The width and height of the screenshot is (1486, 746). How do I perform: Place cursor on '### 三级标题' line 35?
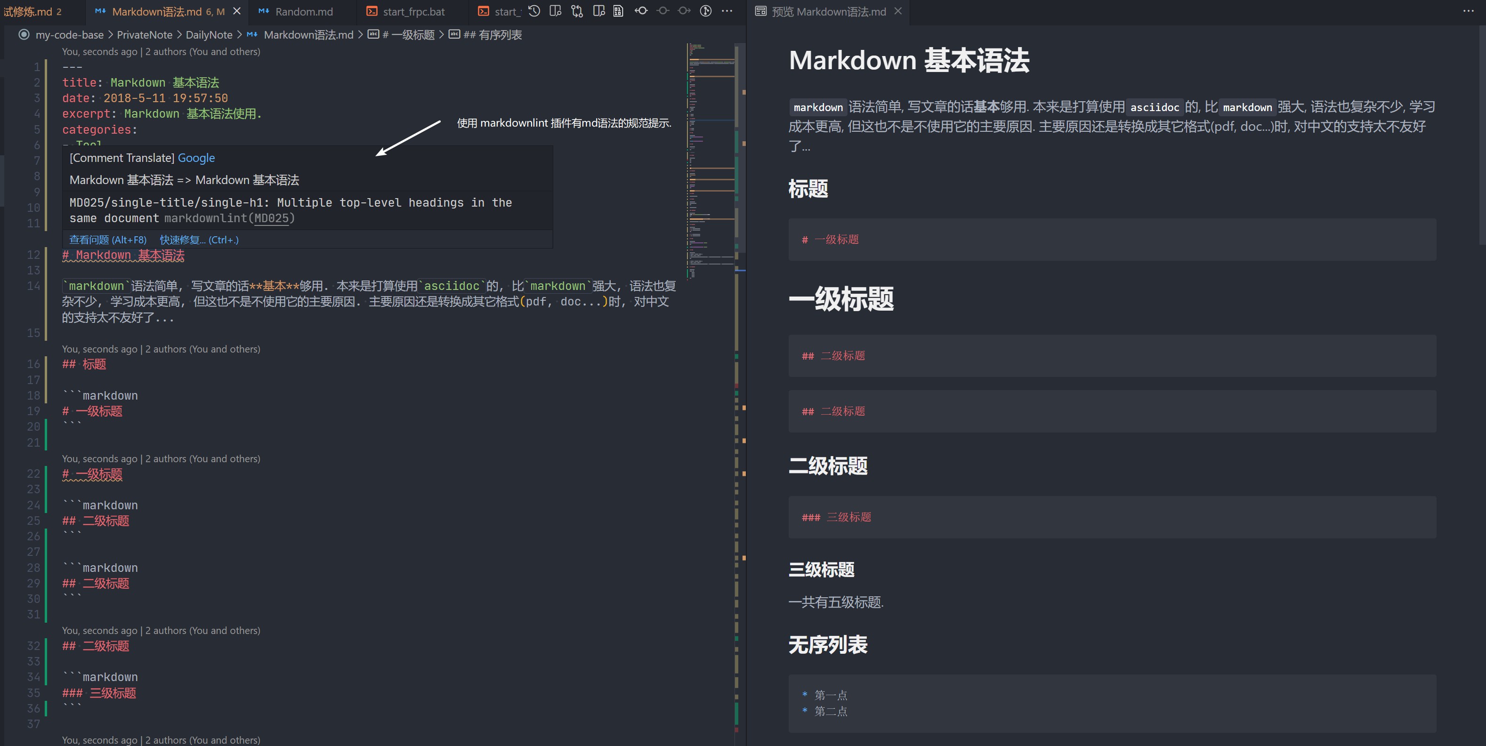[99, 693]
